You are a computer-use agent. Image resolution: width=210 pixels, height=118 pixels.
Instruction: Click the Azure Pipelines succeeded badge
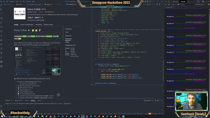pyautogui.click(x=44, y=36)
